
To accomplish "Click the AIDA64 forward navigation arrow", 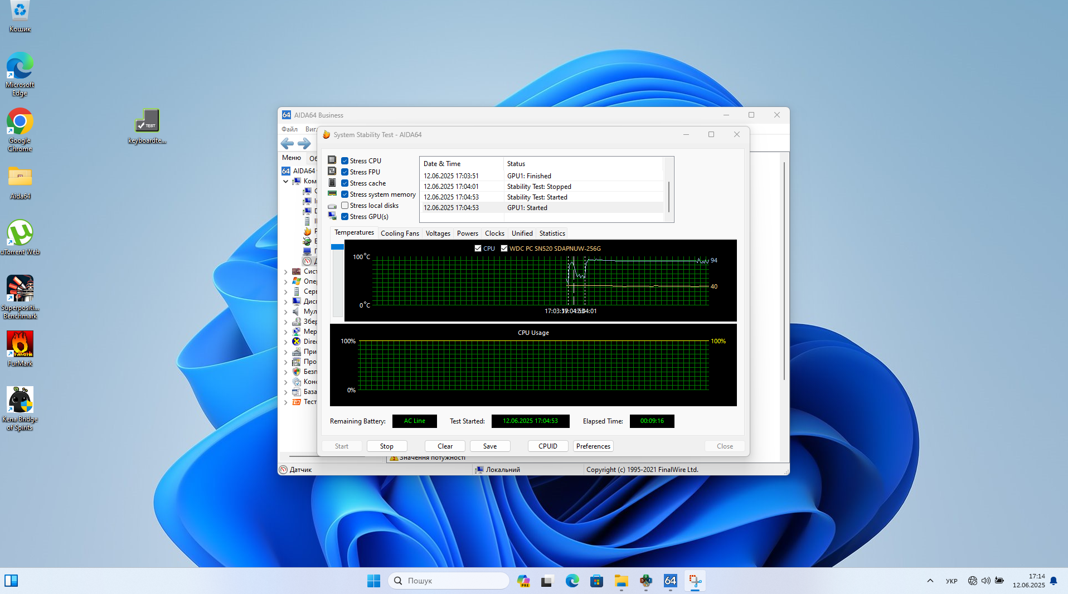I will 304,144.
